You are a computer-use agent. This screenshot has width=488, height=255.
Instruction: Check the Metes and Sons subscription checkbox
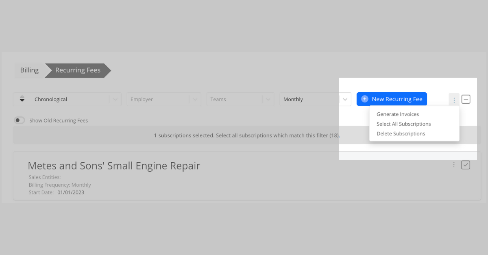click(466, 165)
